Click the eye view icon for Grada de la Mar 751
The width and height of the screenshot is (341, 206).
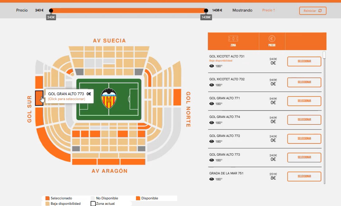(212, 179)
